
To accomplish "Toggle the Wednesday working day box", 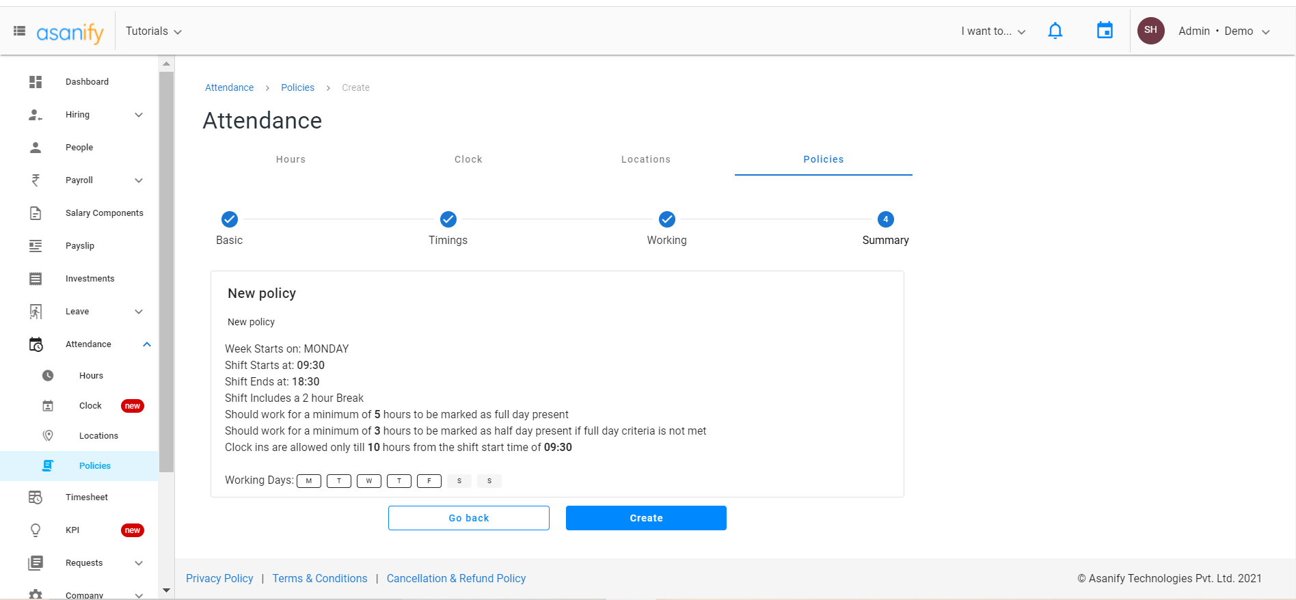I will 369,481.
